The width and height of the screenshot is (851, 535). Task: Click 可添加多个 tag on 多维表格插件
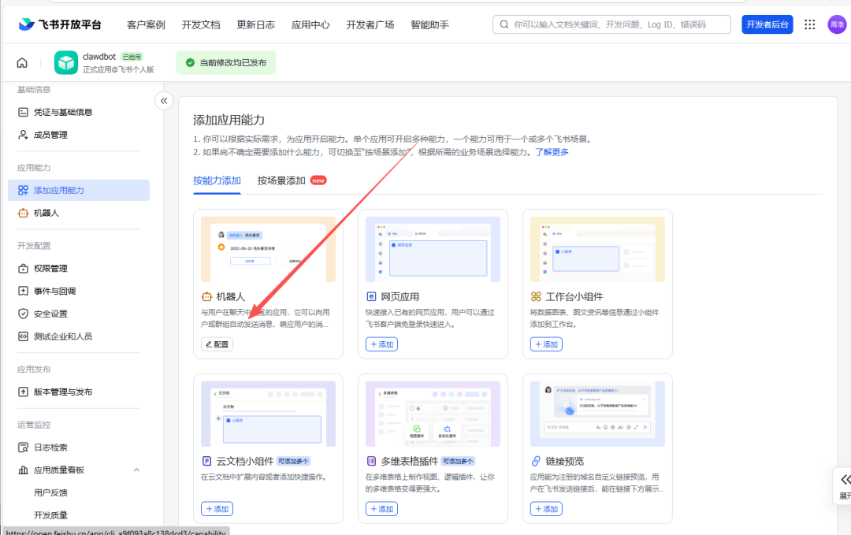[x=458, y=461]
